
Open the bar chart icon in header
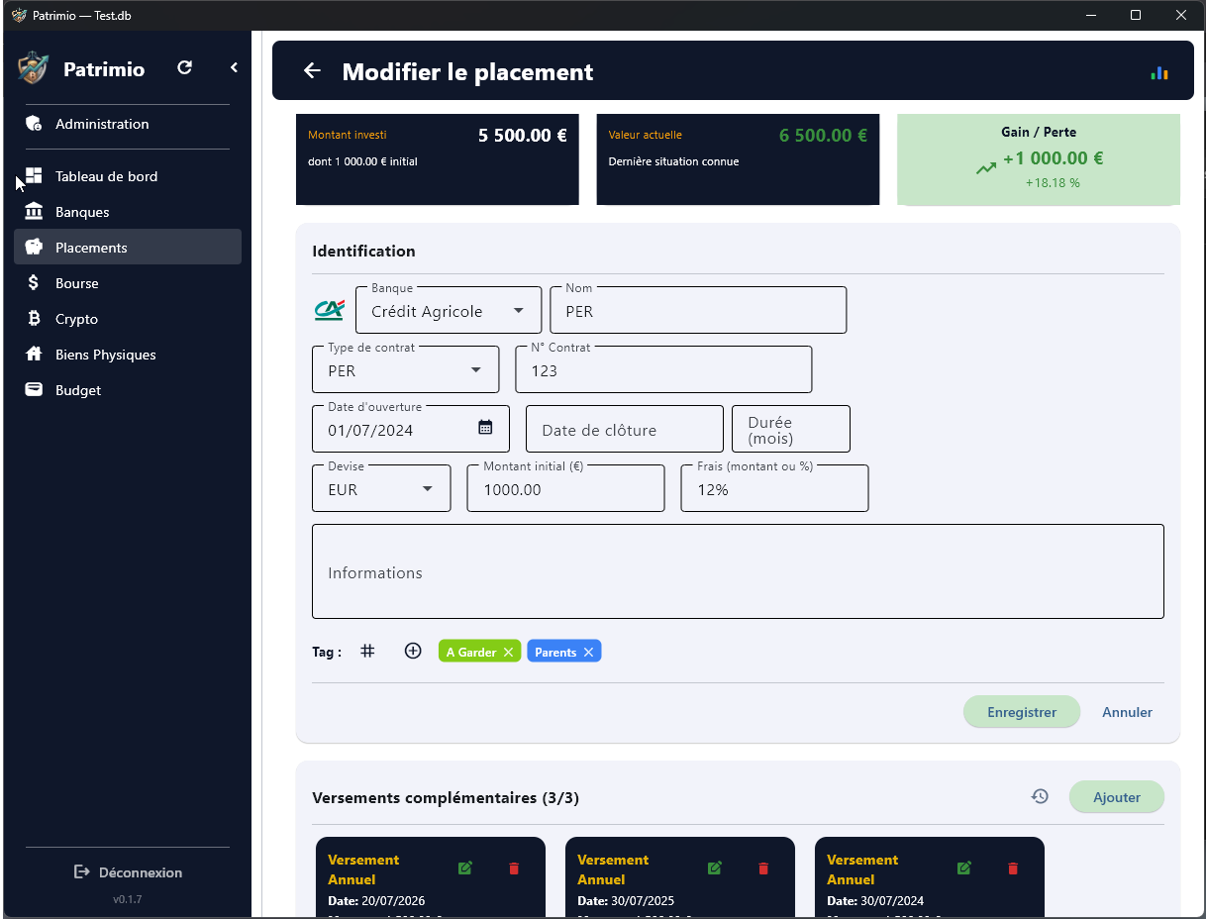click(x=1159, y=72)
